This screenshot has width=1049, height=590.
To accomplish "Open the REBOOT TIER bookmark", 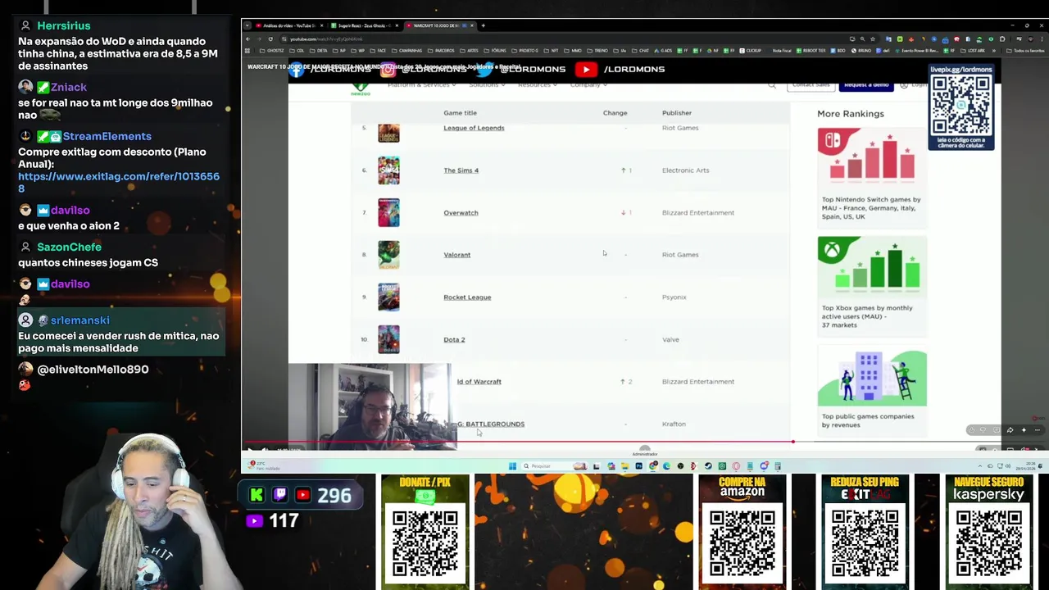I will click(x=811, y=51).
